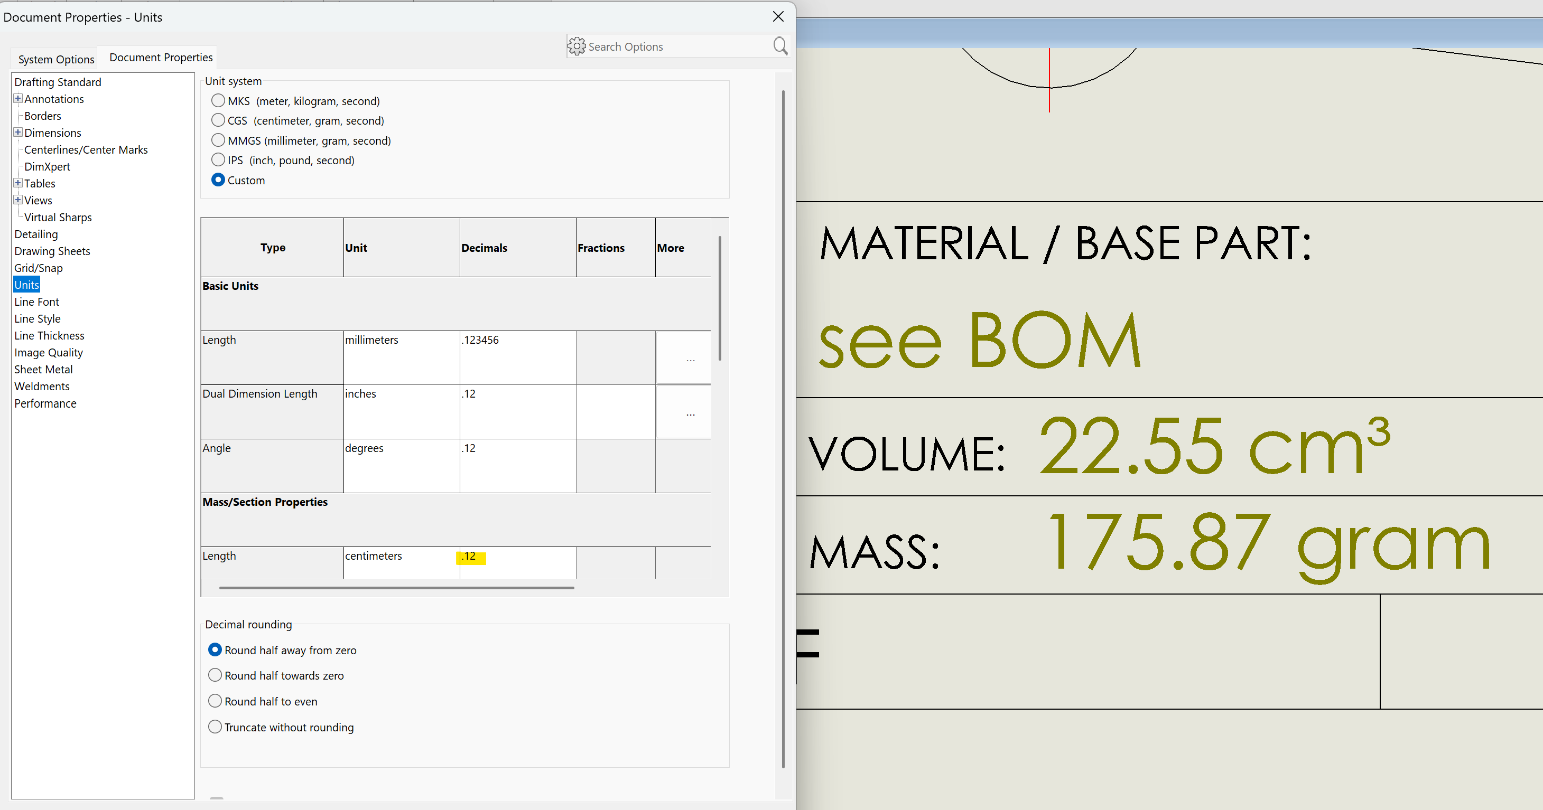The image size is (1543, 810).
Task: Open Sheet Metal settings page
Action: pyautogui.click(x=43, y=370)
